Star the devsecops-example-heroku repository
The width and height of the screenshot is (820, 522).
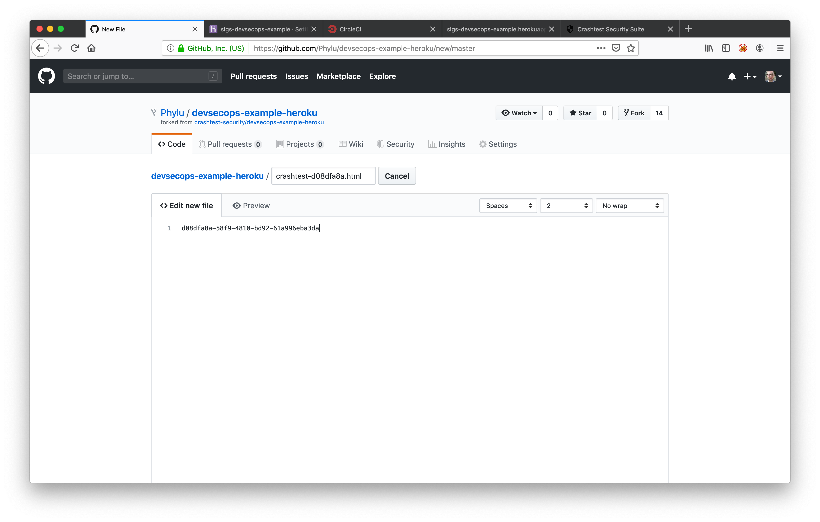580,113
